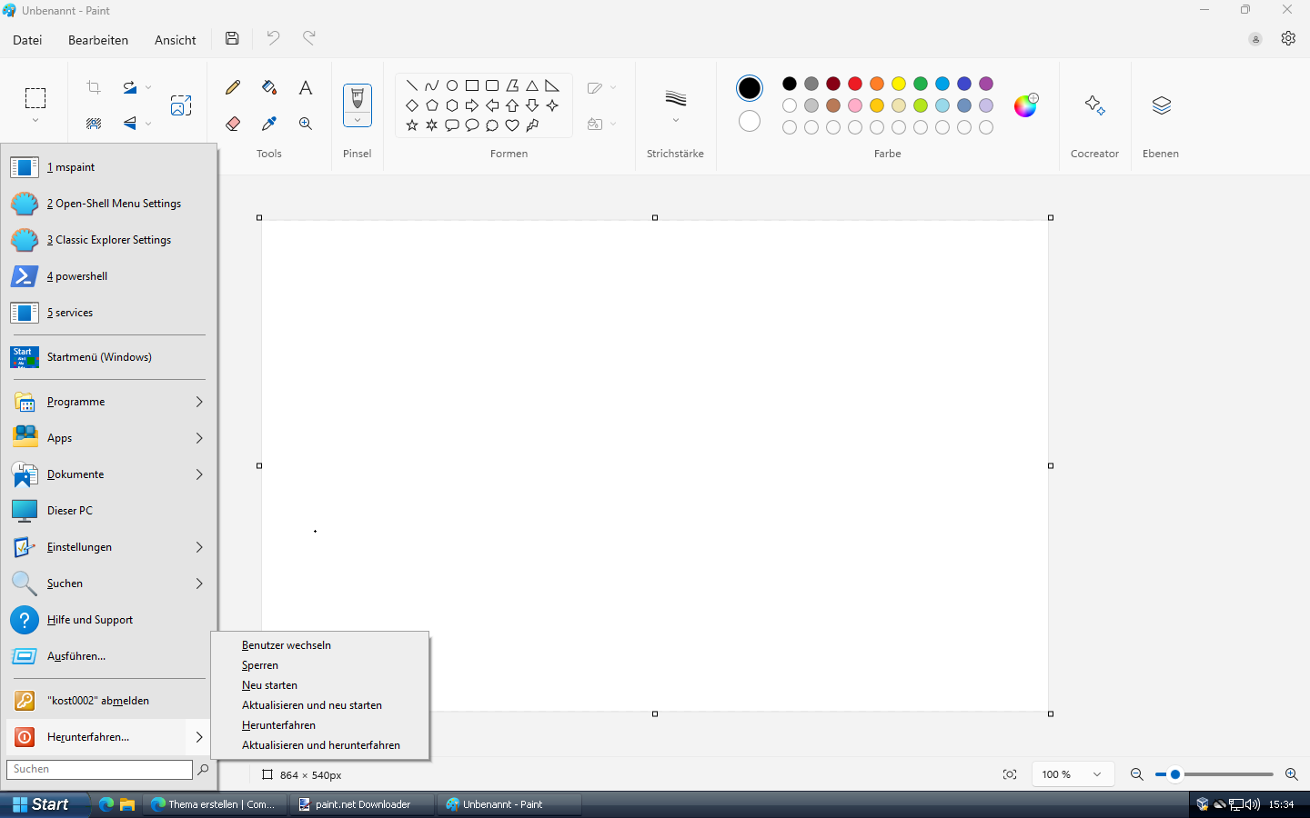Select the rectangle shape
The height and width of the screenshot is (818, 1310).
coord(471,85)
